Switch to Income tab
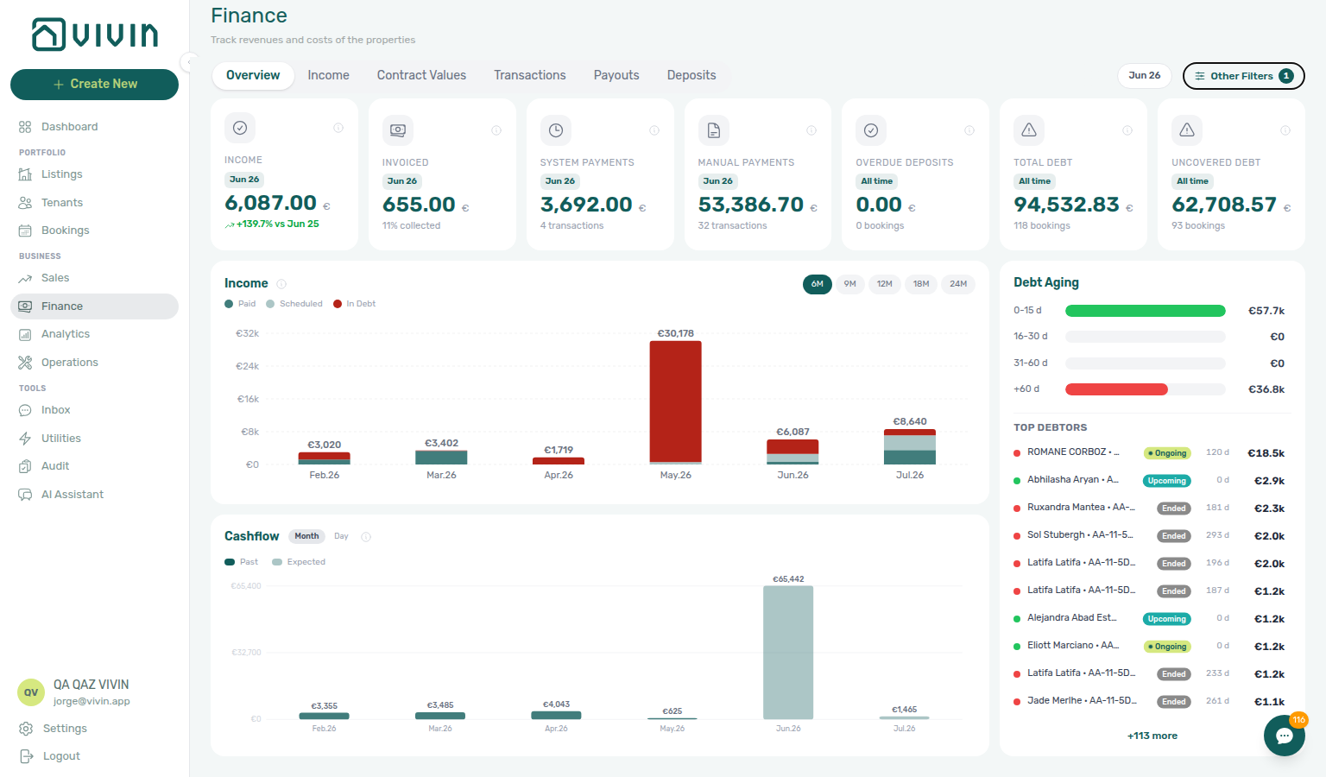The image size is (1326, 777). pos(329,76)
